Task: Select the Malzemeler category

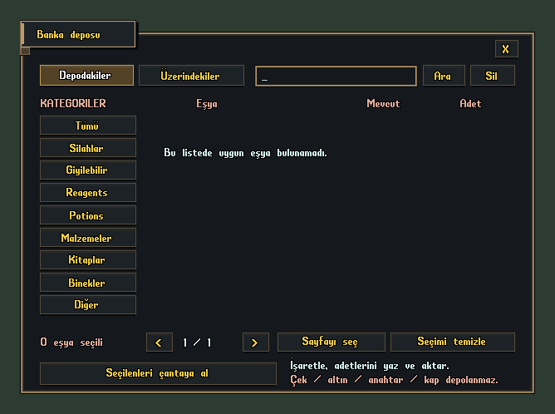Action: [x=88, y=237]
